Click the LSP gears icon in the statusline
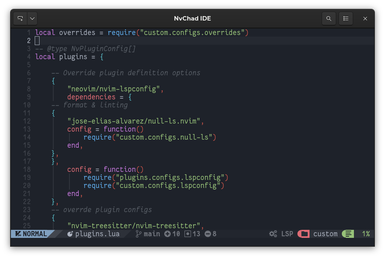385x258 pixels. [x=272, y=233]
